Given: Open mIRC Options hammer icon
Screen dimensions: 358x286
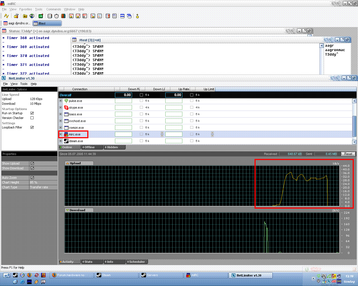Looking at the screenshot, I should [x=16, y=16].
